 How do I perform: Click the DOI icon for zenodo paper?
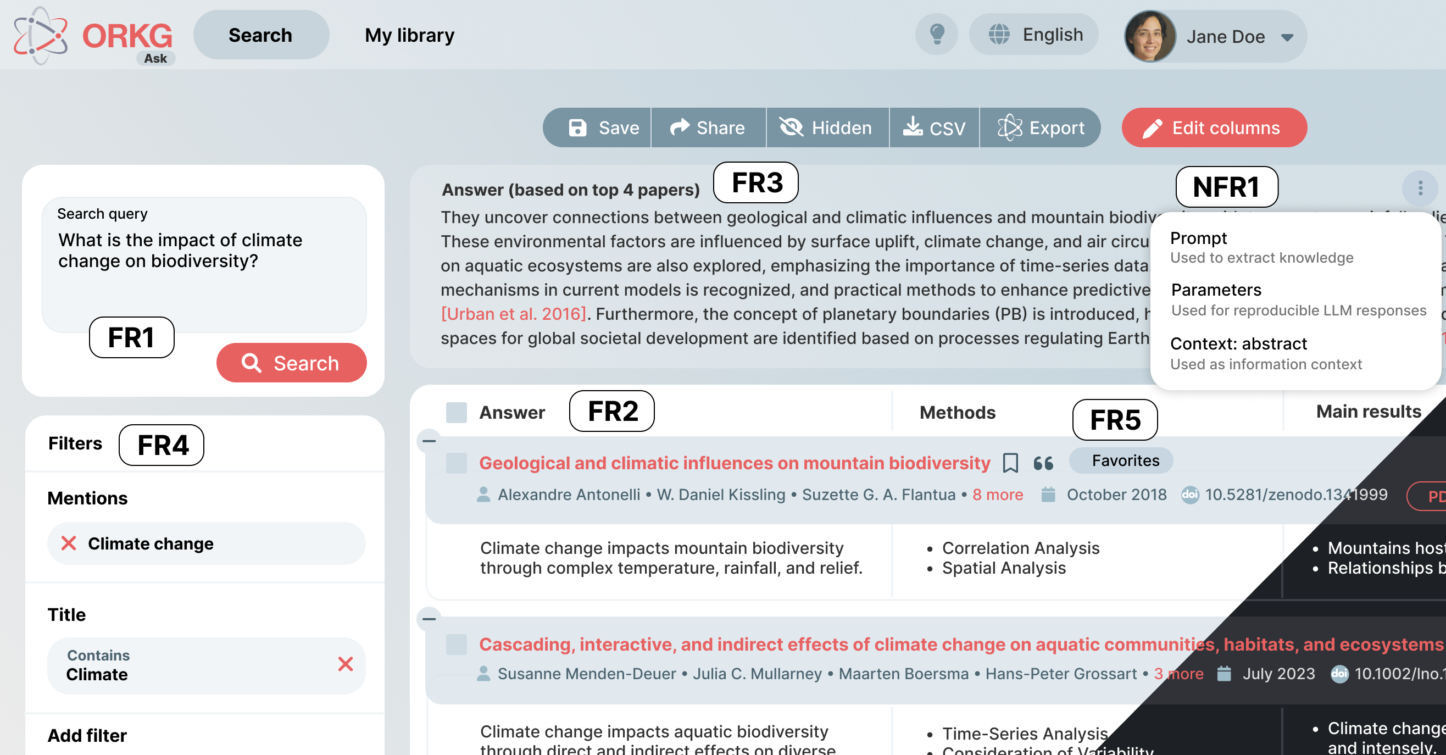click(1189, 495)
